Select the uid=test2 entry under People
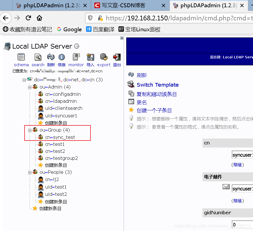Image resolution: width=253 pixels, height=231 pixels. (x=56, y=194)
